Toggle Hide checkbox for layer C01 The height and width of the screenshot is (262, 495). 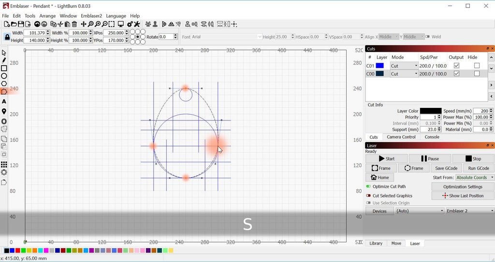tap(477, 65)
